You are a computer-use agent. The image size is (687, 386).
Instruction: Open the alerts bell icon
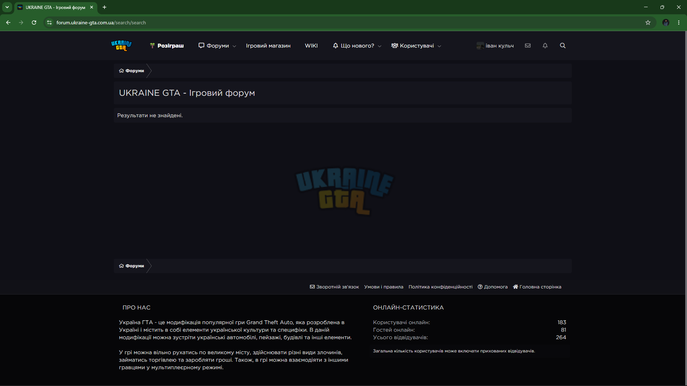pos(545,45)
